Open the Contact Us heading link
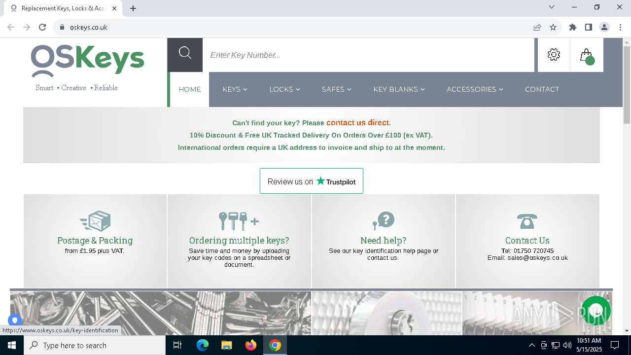The image size is (631, 355). click(x=527, y=241)
